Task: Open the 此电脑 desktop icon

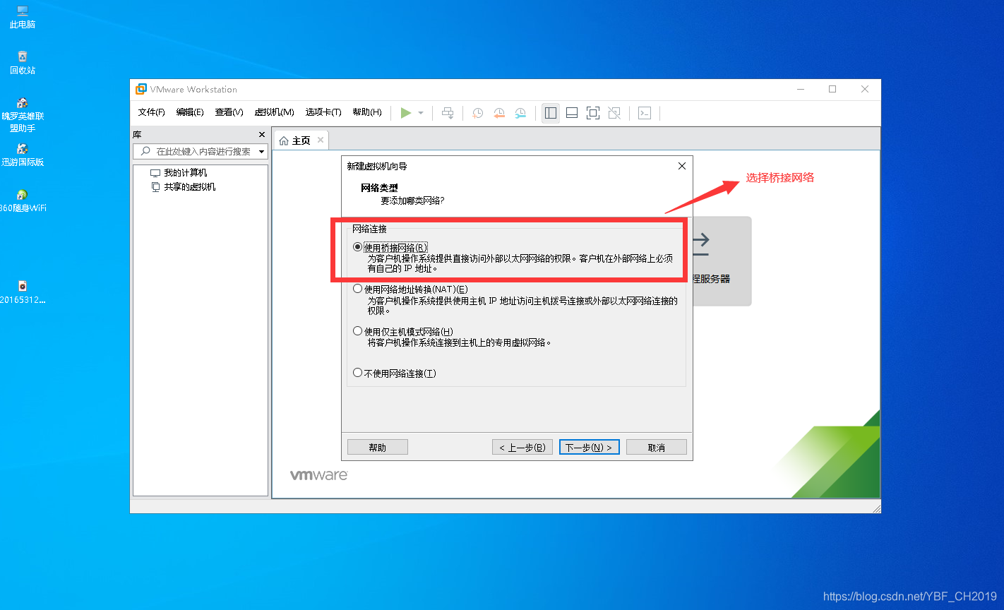Action: click(23, 17)
